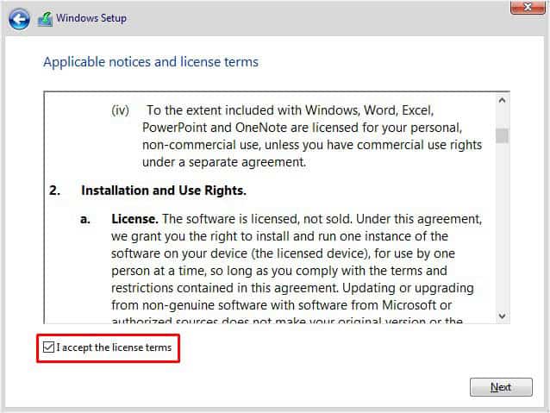550x413 pixels.
Task: Click the scrollbar track below the thumb
Action: coord(502,226)
